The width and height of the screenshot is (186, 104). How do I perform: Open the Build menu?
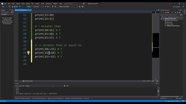click(23, 4)
